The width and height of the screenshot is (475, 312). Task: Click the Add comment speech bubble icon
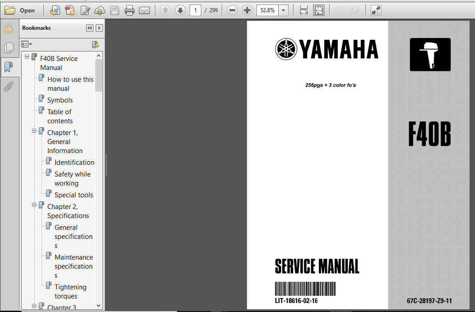pyautogui.click(x=340, y=10)
